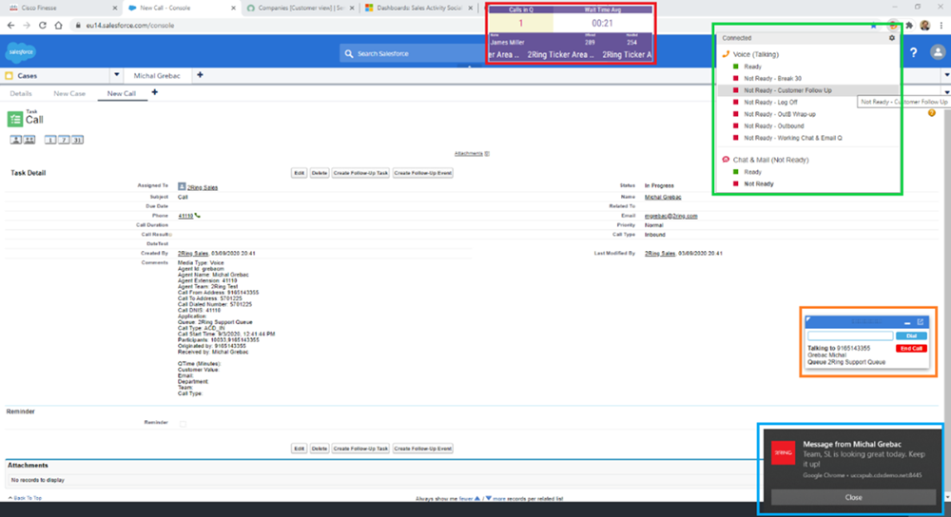Click the gear icon in Connected panel
This screenshot has width=951, height=517.
[x=891, y=38]
